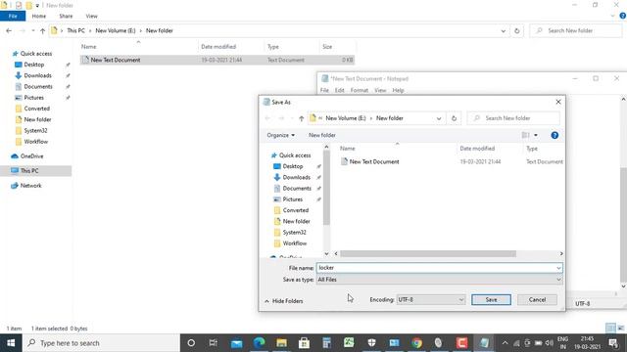Go back in File Explorer
This screenshot has height=352, width=627.
point(9,30)
